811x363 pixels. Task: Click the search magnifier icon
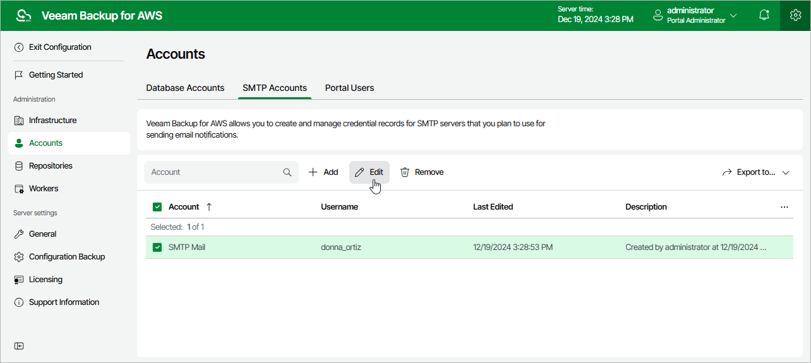287,172
